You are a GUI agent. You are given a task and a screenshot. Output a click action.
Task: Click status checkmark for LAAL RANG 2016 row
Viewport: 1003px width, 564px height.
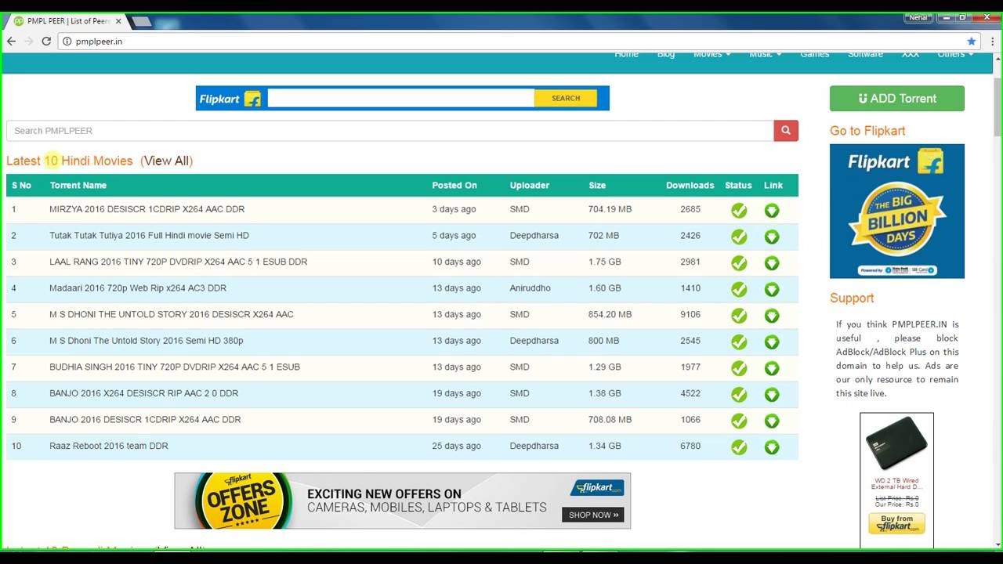[739, 263]
